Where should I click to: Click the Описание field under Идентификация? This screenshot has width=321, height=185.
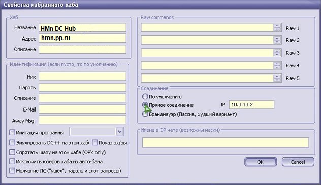(x=82, y=98)
